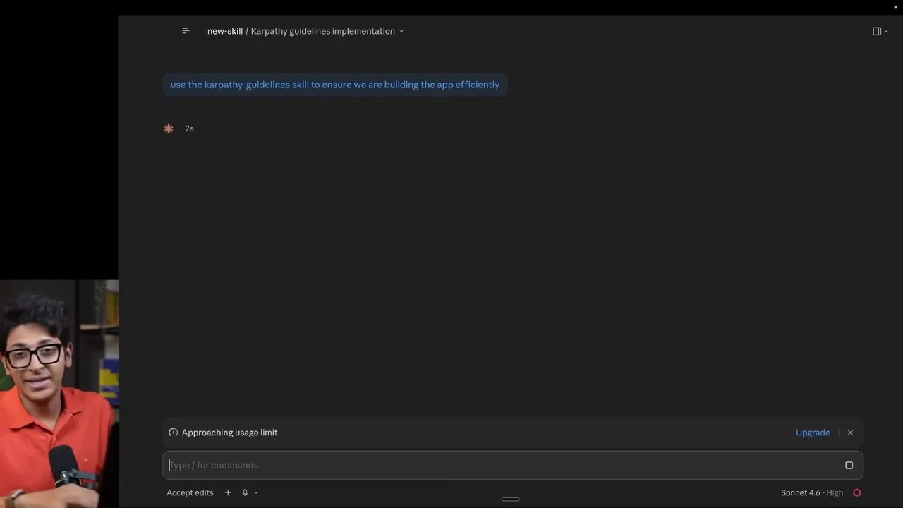
Task: Click the karpathy-guidelines user message bubble
Action: tap(335, 85)
